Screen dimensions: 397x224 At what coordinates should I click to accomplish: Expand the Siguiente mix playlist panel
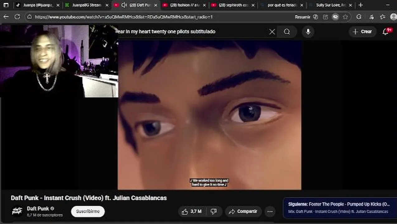point(340,208)
